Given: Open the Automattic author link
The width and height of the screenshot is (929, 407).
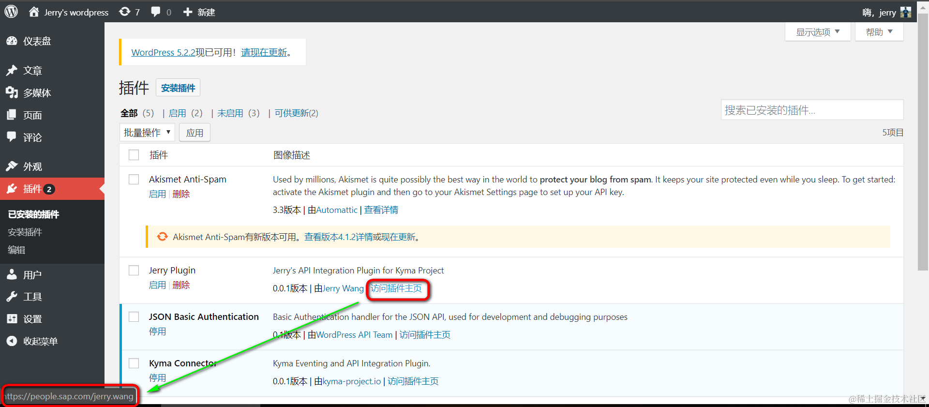Looking at the screenshot, I should [337, 210].
